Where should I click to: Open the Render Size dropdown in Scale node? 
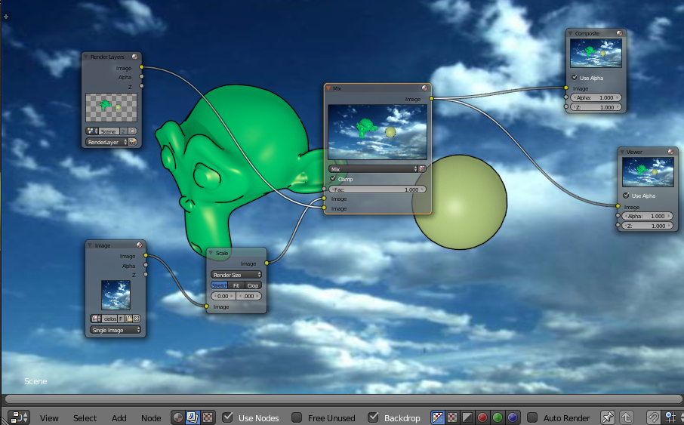tap(236, 275)
